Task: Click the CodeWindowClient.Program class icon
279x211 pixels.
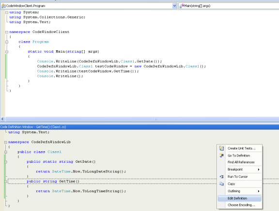Action: [3, 6]
